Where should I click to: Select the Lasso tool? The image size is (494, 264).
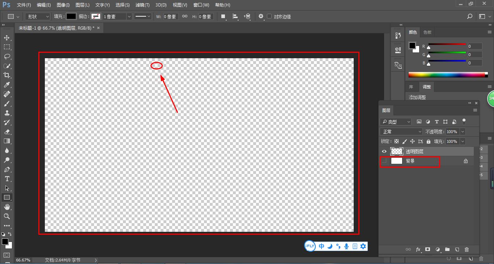pos(7,56)
